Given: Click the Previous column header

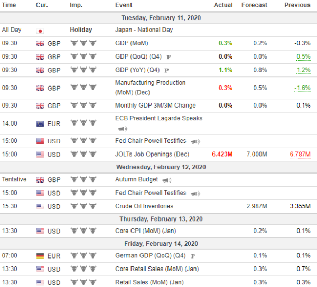Looking at the screenshot, I should point(297,5).
